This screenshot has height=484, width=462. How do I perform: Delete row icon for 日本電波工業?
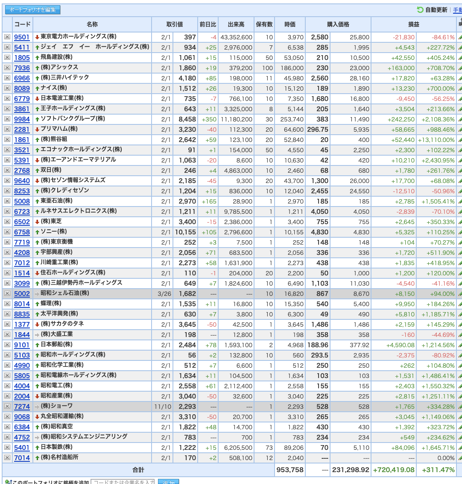(x=7, y=98)
